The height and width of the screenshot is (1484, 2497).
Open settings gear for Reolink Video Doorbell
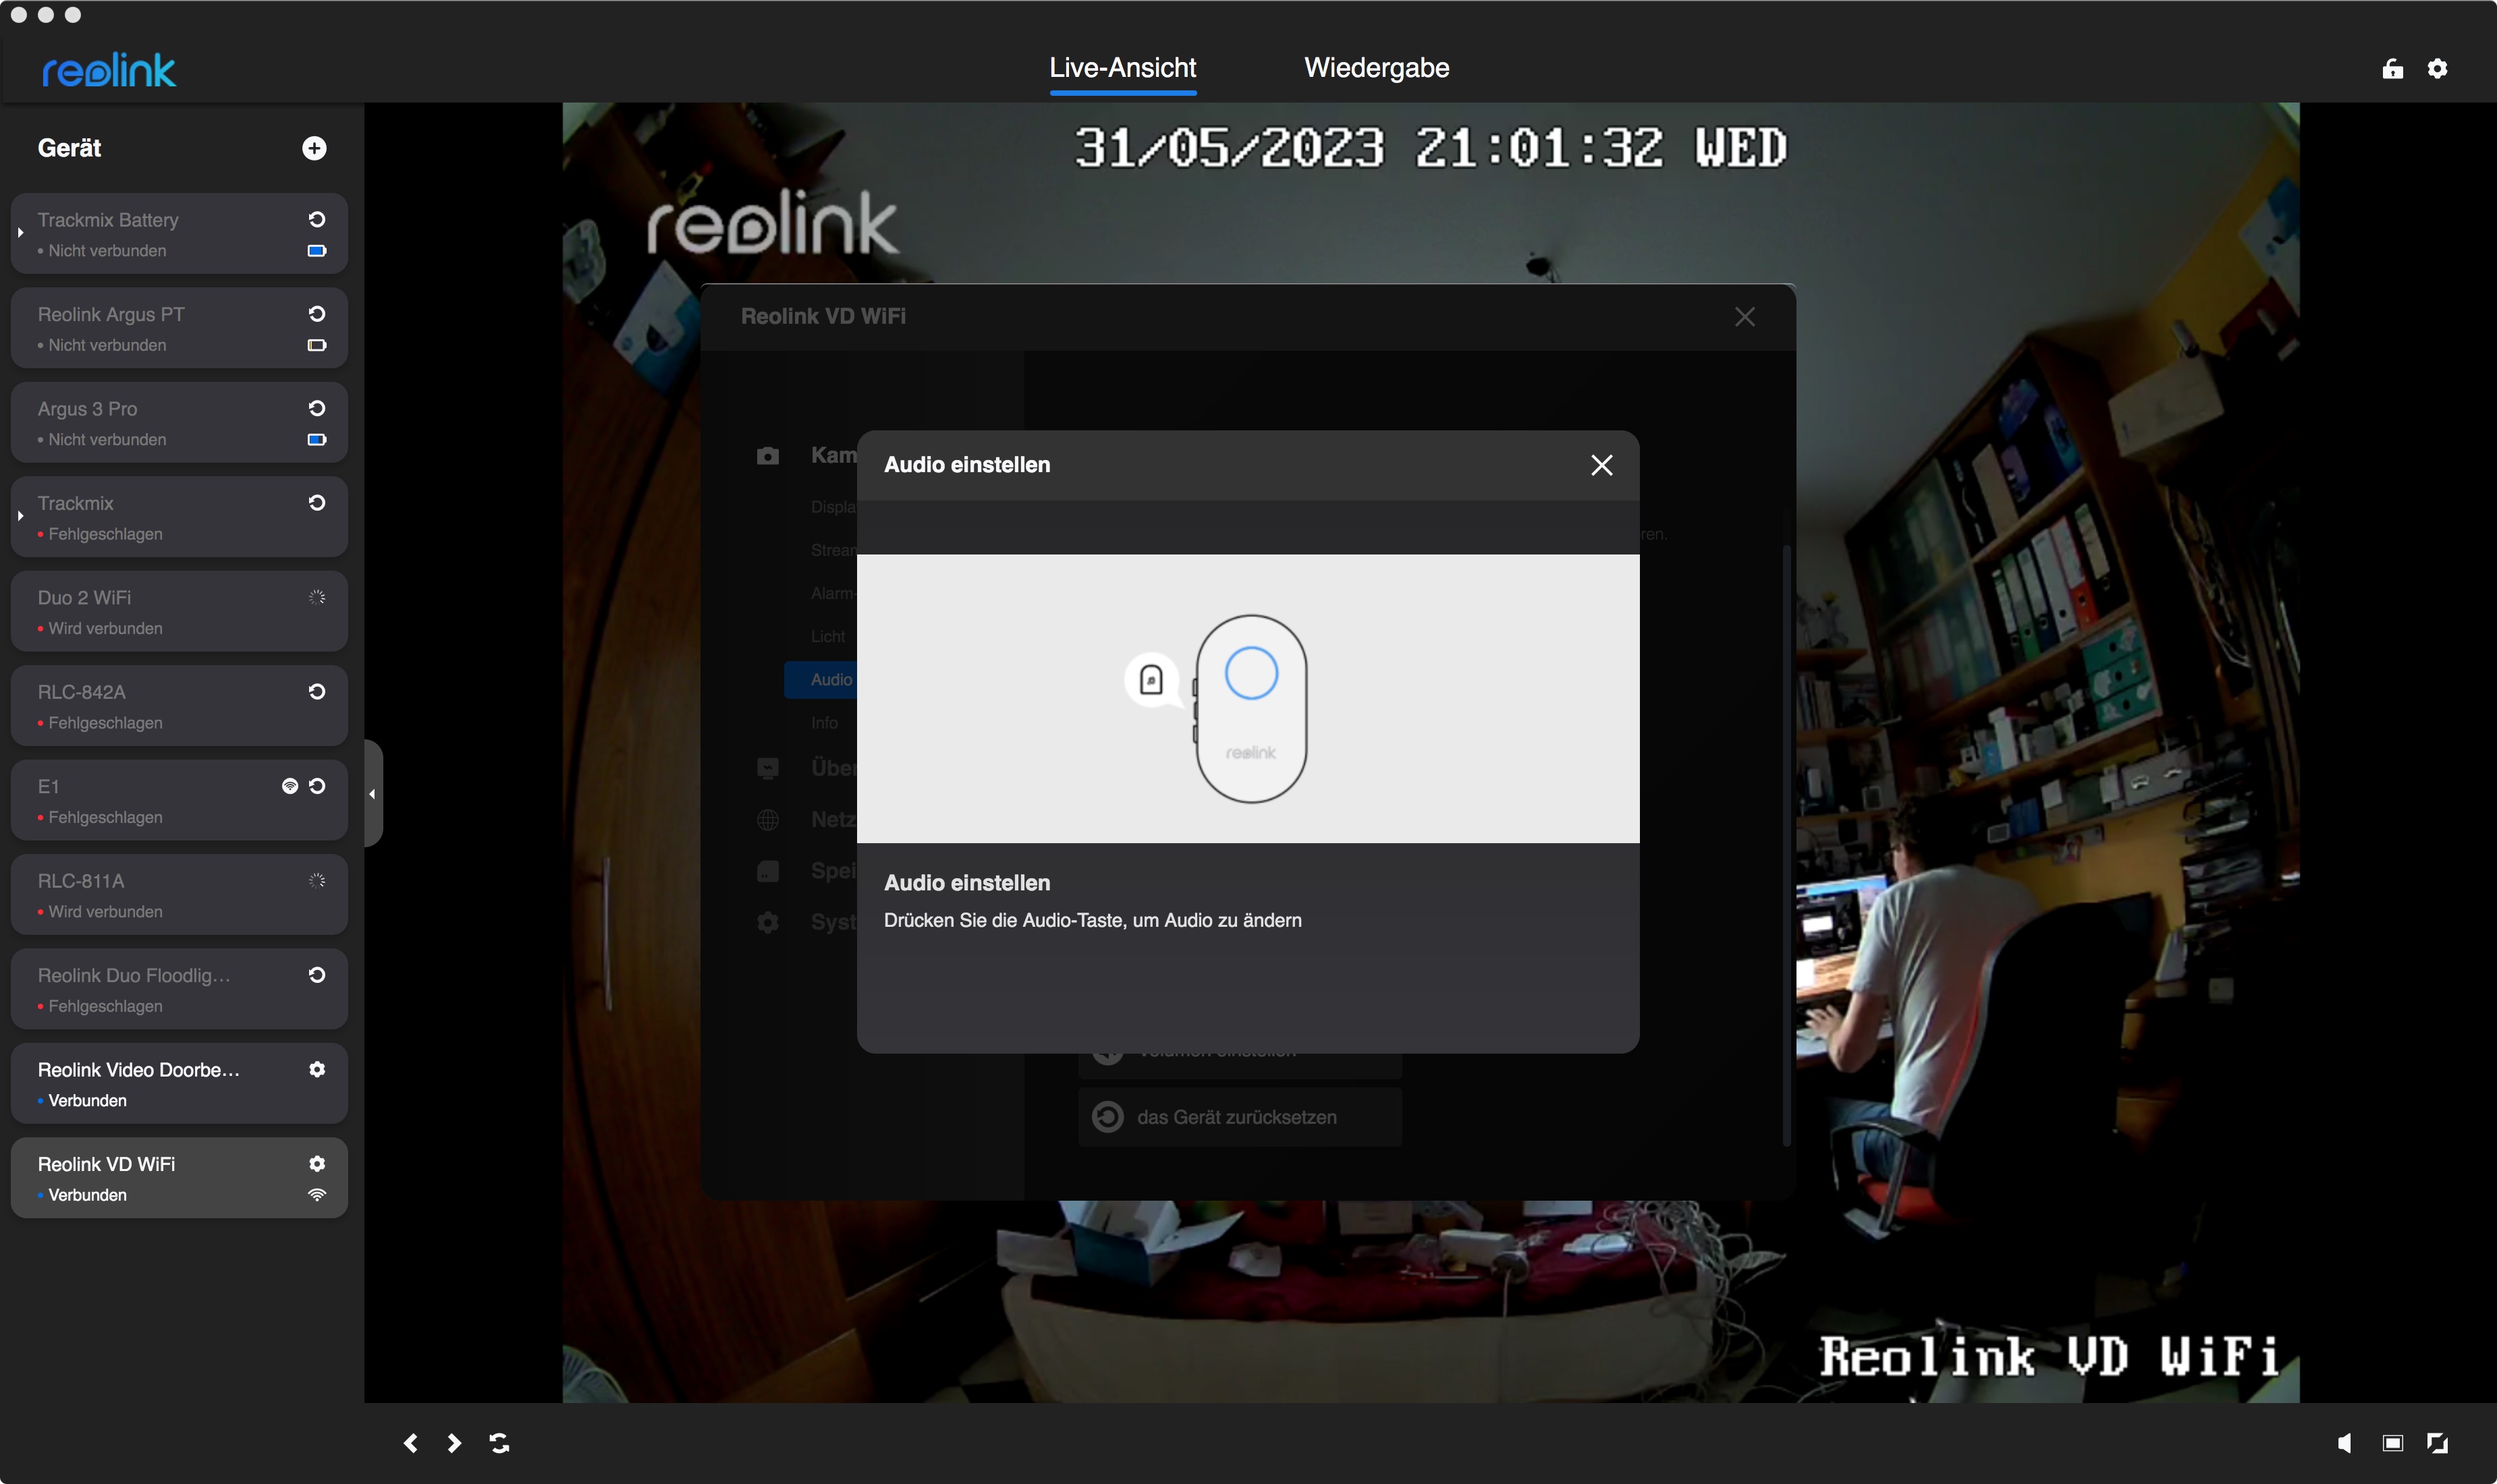click(x=317, y=1069)
